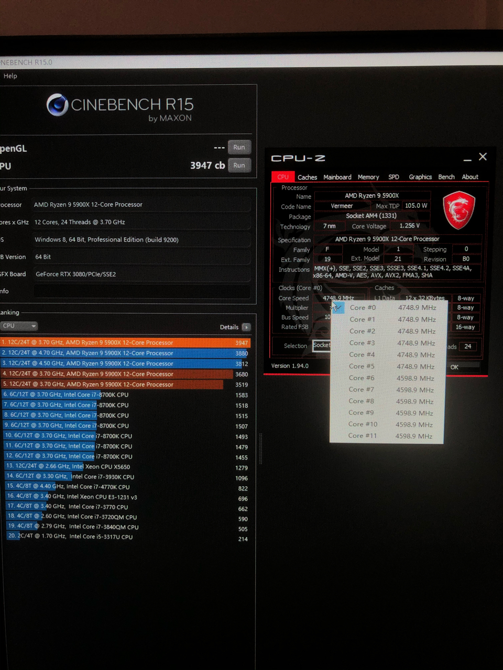
Task: Open the Help menu in Cinebench
Action: (x=9, y=76)
